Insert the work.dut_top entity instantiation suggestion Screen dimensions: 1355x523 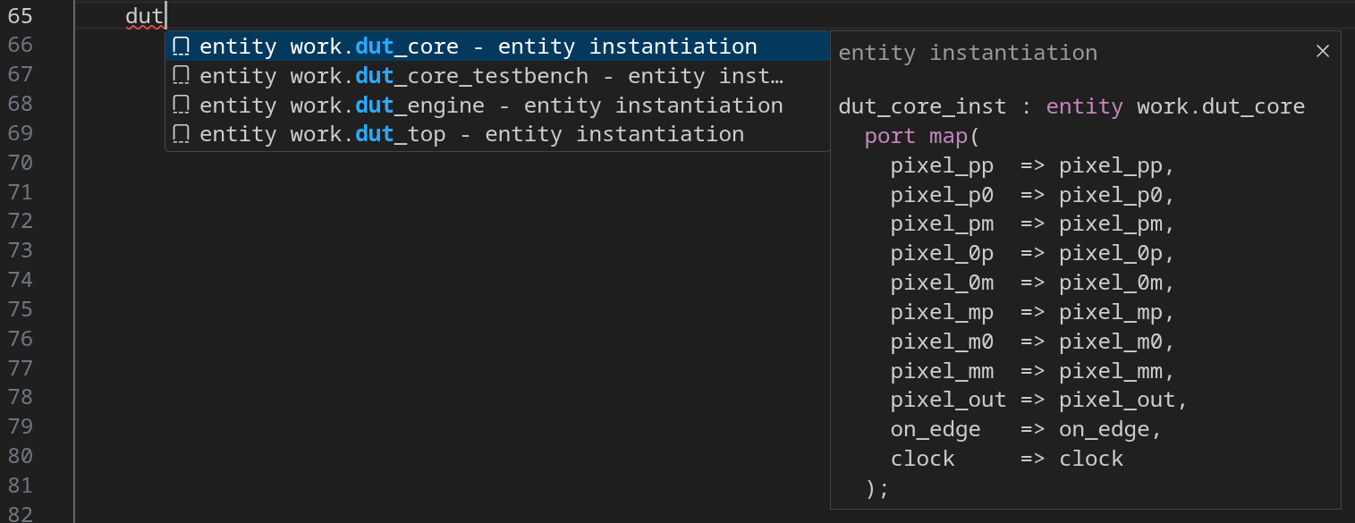(471, 134)
